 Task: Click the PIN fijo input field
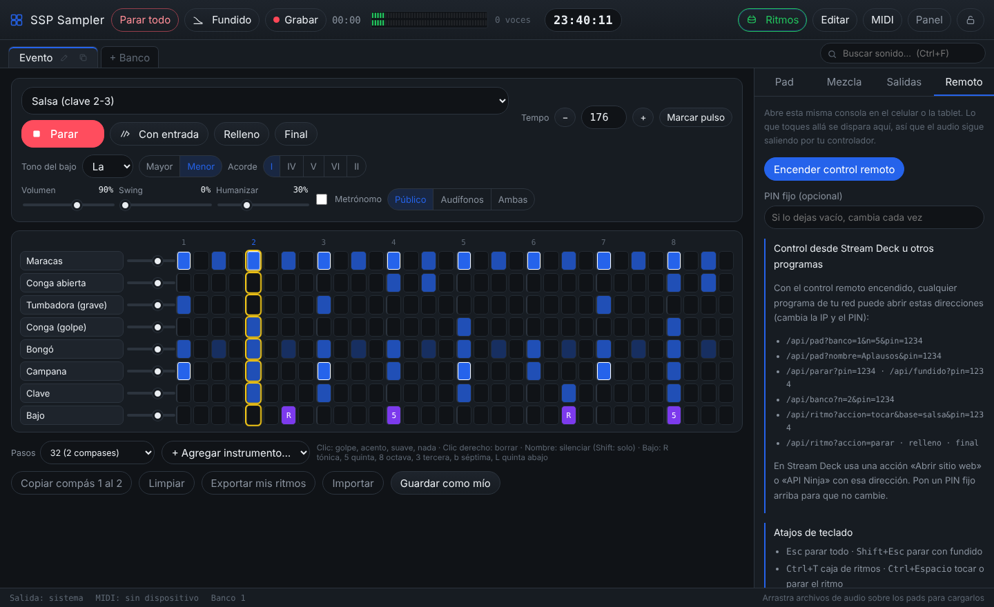874,217
